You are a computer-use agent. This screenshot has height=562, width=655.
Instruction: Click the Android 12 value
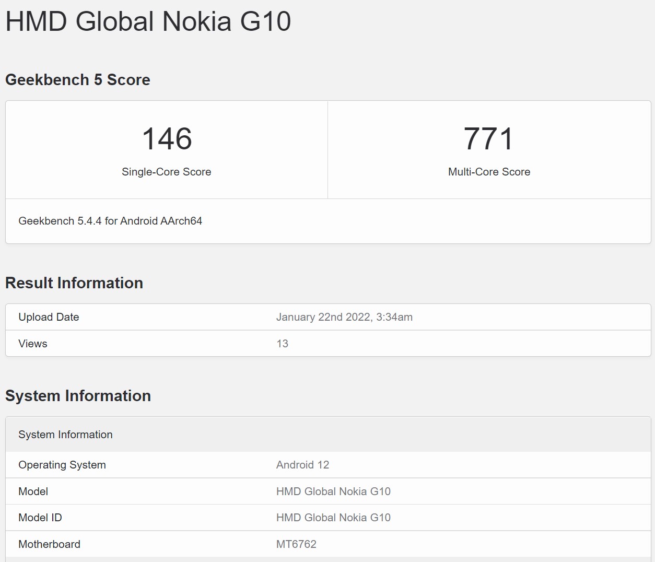(303, 465)
